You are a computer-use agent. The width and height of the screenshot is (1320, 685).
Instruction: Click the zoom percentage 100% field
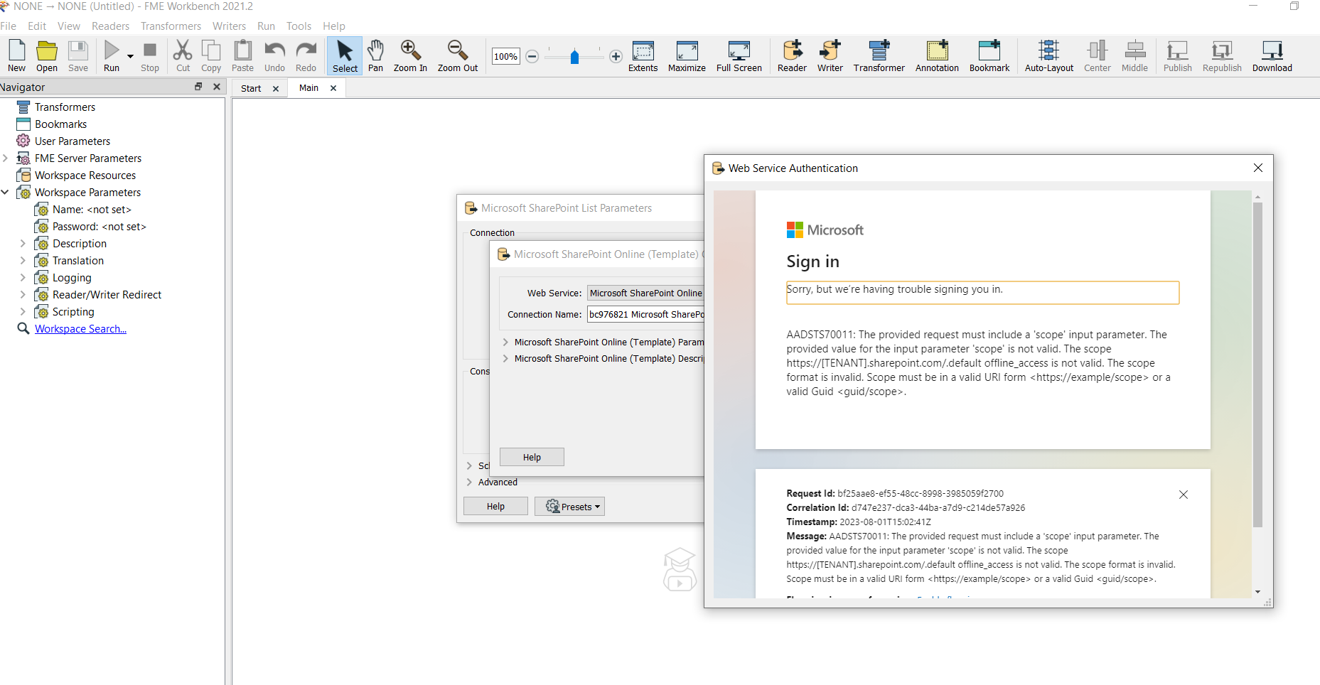click(505, 57)
